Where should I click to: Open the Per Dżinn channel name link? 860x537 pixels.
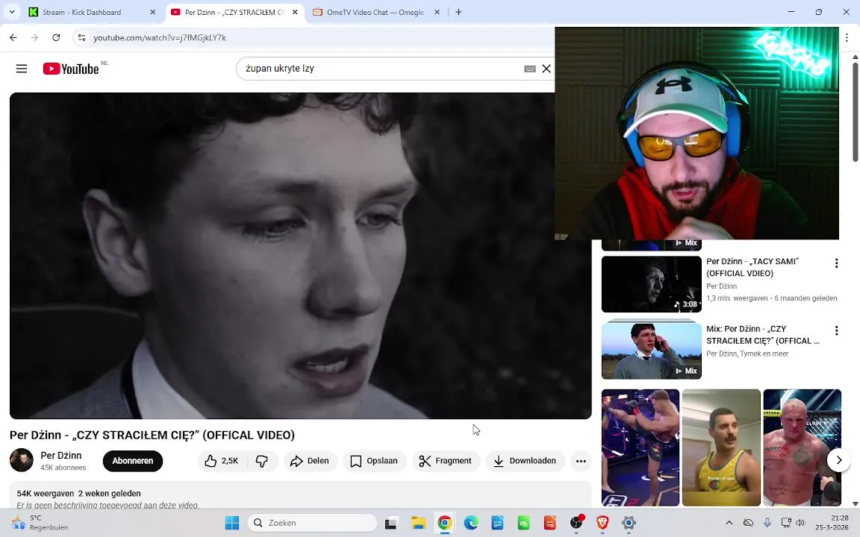(x=61, y=456)
